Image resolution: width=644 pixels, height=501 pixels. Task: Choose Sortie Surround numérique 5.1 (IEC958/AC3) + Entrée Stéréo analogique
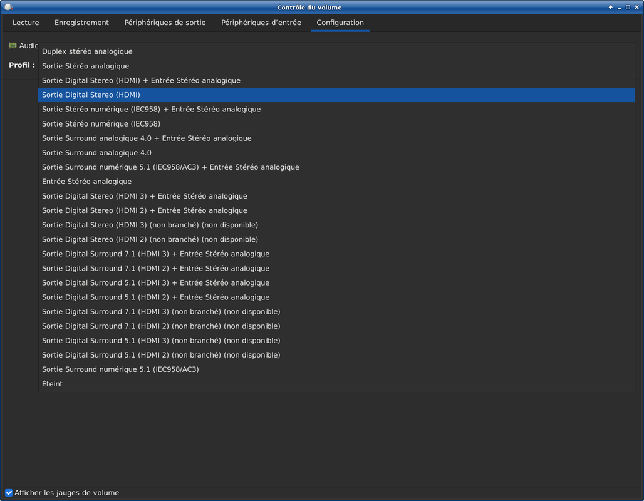(336, 167)
